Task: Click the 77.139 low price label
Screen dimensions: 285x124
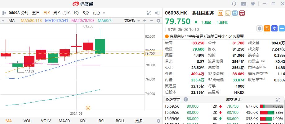Action: [29, 71]
